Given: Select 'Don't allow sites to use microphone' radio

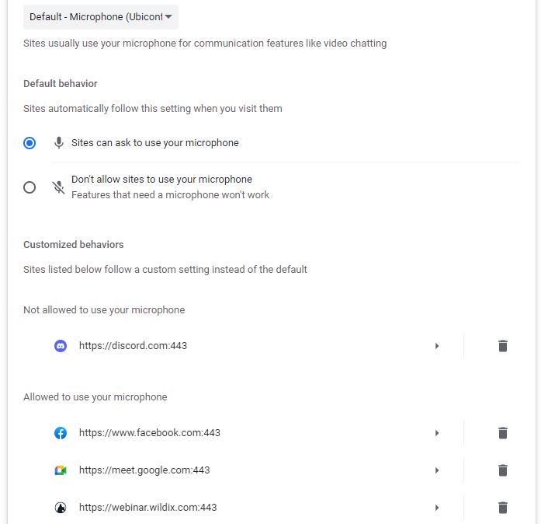Looking at the screenshot, I should [x=29, y=187].
